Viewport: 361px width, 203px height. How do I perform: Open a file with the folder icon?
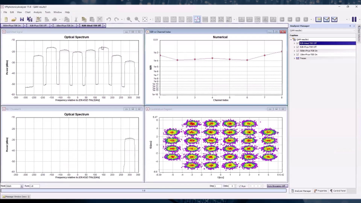(14, 19)
